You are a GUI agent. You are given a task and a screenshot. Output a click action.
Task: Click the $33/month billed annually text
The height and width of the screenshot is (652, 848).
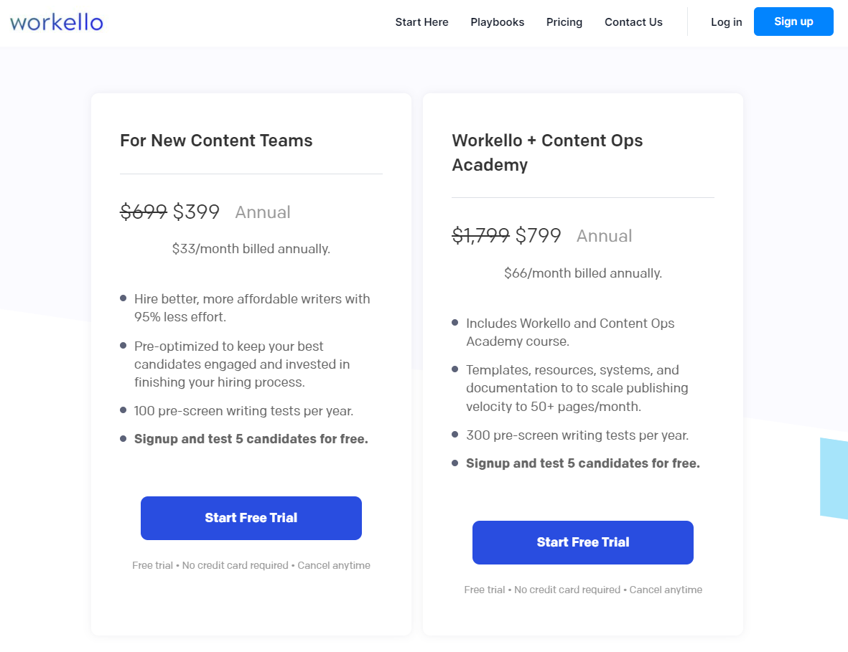[251, 249]
